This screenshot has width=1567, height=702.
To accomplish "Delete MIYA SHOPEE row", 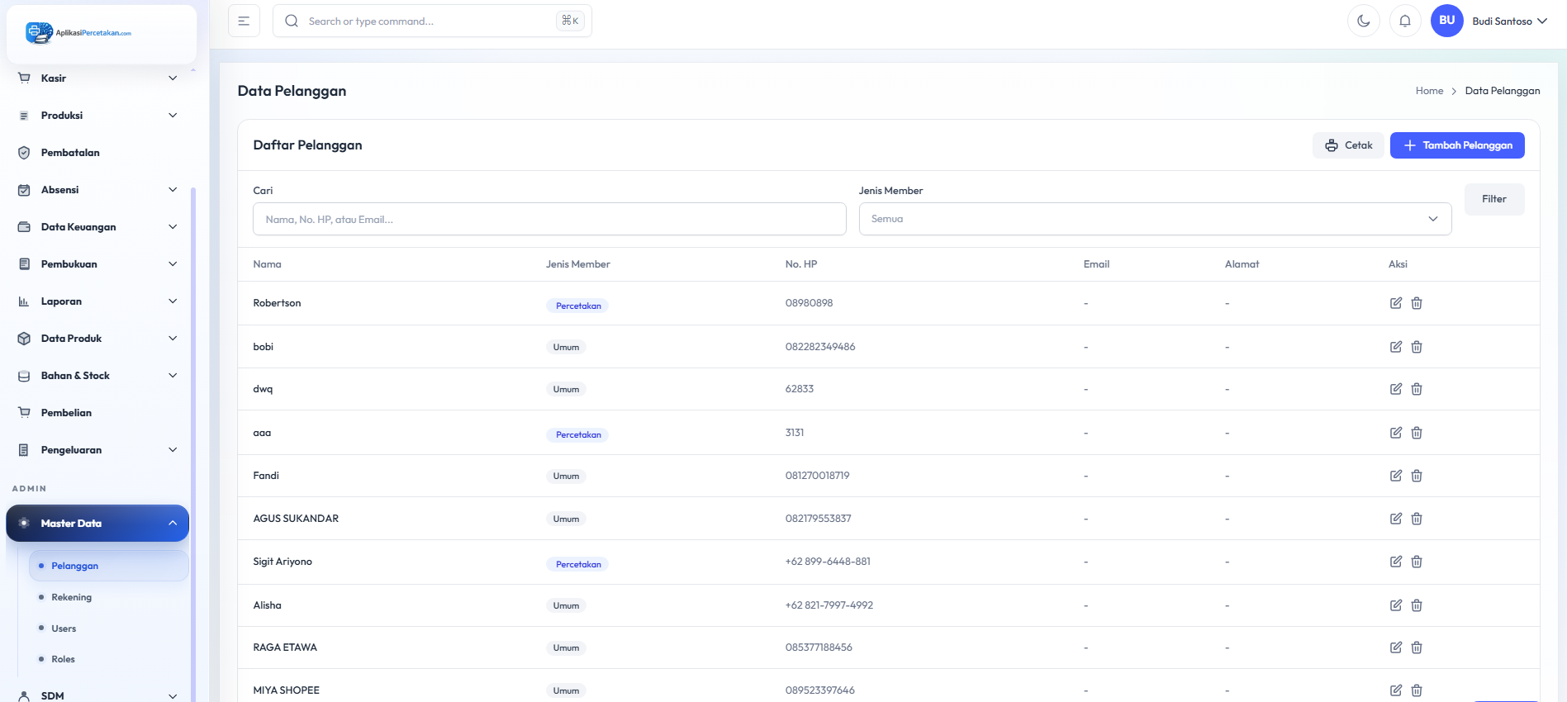I will (1417, 690).
